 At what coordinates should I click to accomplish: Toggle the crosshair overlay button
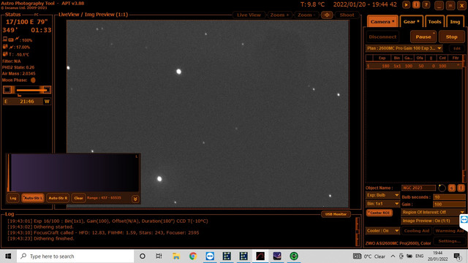[x=327, y=15]
